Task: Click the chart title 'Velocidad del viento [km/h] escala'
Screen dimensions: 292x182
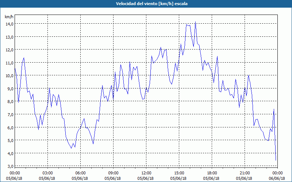Action: tap(151, 4)
